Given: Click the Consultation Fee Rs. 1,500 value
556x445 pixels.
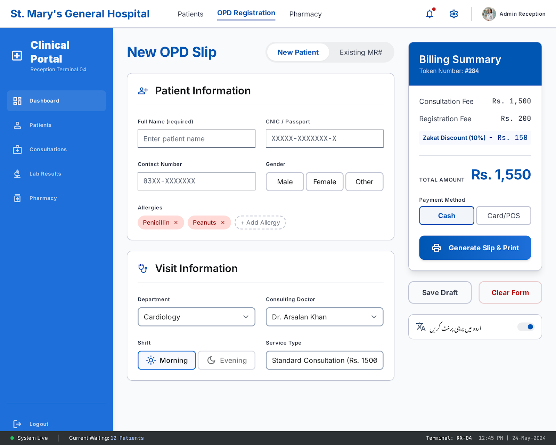Looking at the screenshot, I should tap(512, 101).
